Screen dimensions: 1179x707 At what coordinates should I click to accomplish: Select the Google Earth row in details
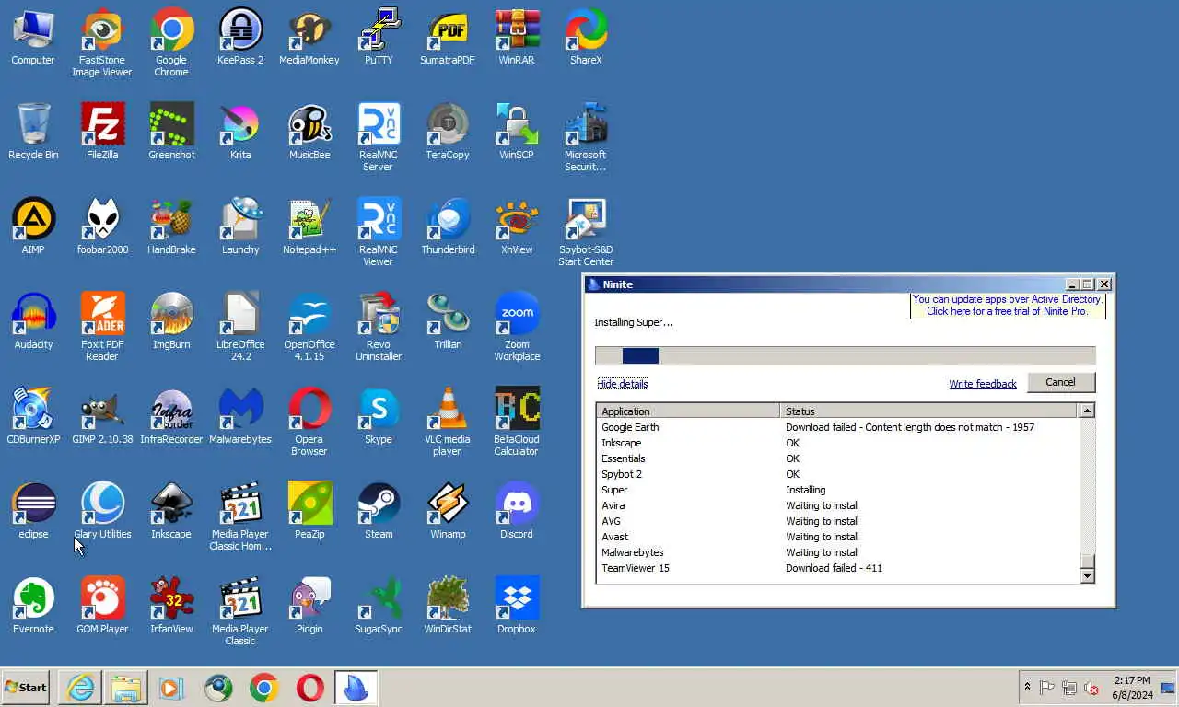coord(838,427)
